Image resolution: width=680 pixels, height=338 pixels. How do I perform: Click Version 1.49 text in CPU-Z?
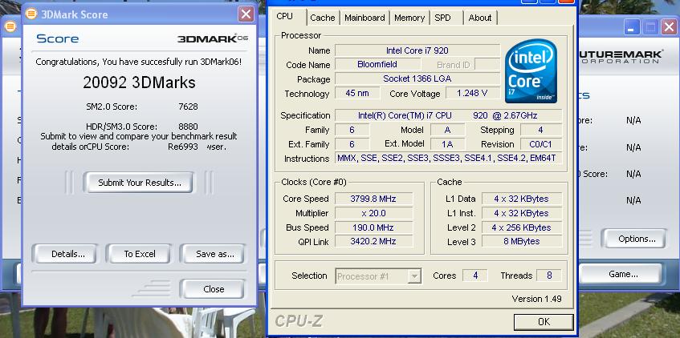(536, 299)
